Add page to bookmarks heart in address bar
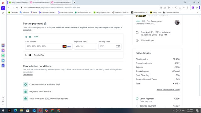Screen dimensions: 201x113 click(176, 8)
